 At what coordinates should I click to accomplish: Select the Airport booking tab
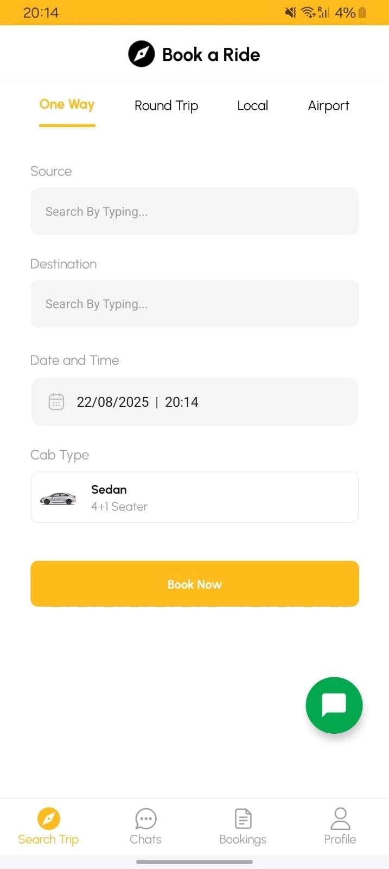328,105
